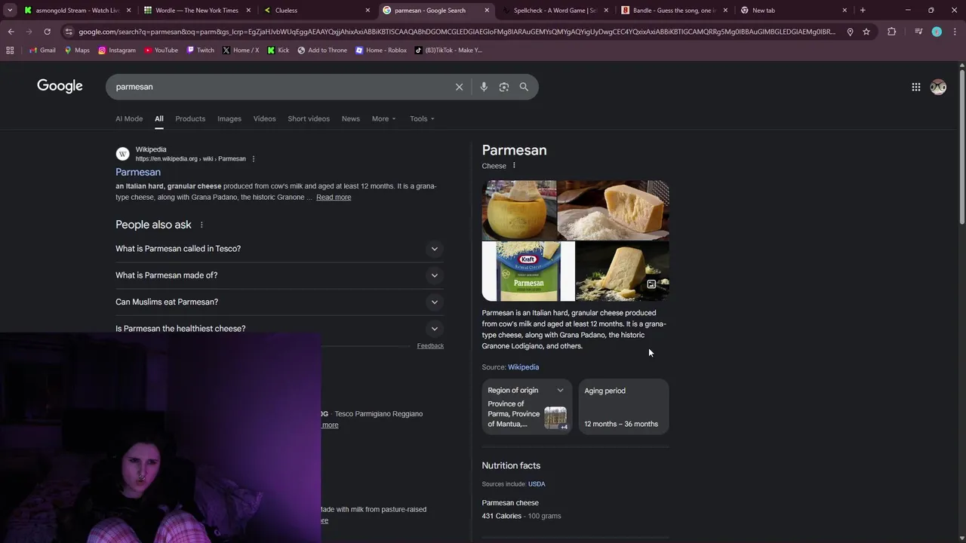The width and height of the screenshot is (966, 543).
Task: Select the Images search tab
Action: point(229,118)
